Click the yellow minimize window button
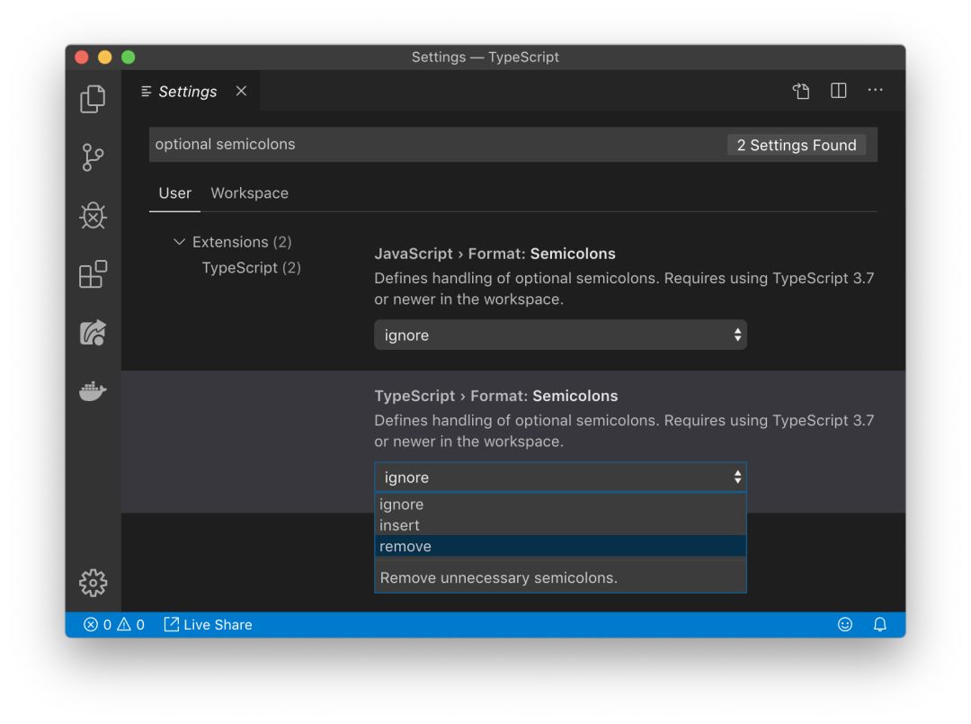Image resolution: width=971 pixels, height=724 pixels. tap(104, 58)
